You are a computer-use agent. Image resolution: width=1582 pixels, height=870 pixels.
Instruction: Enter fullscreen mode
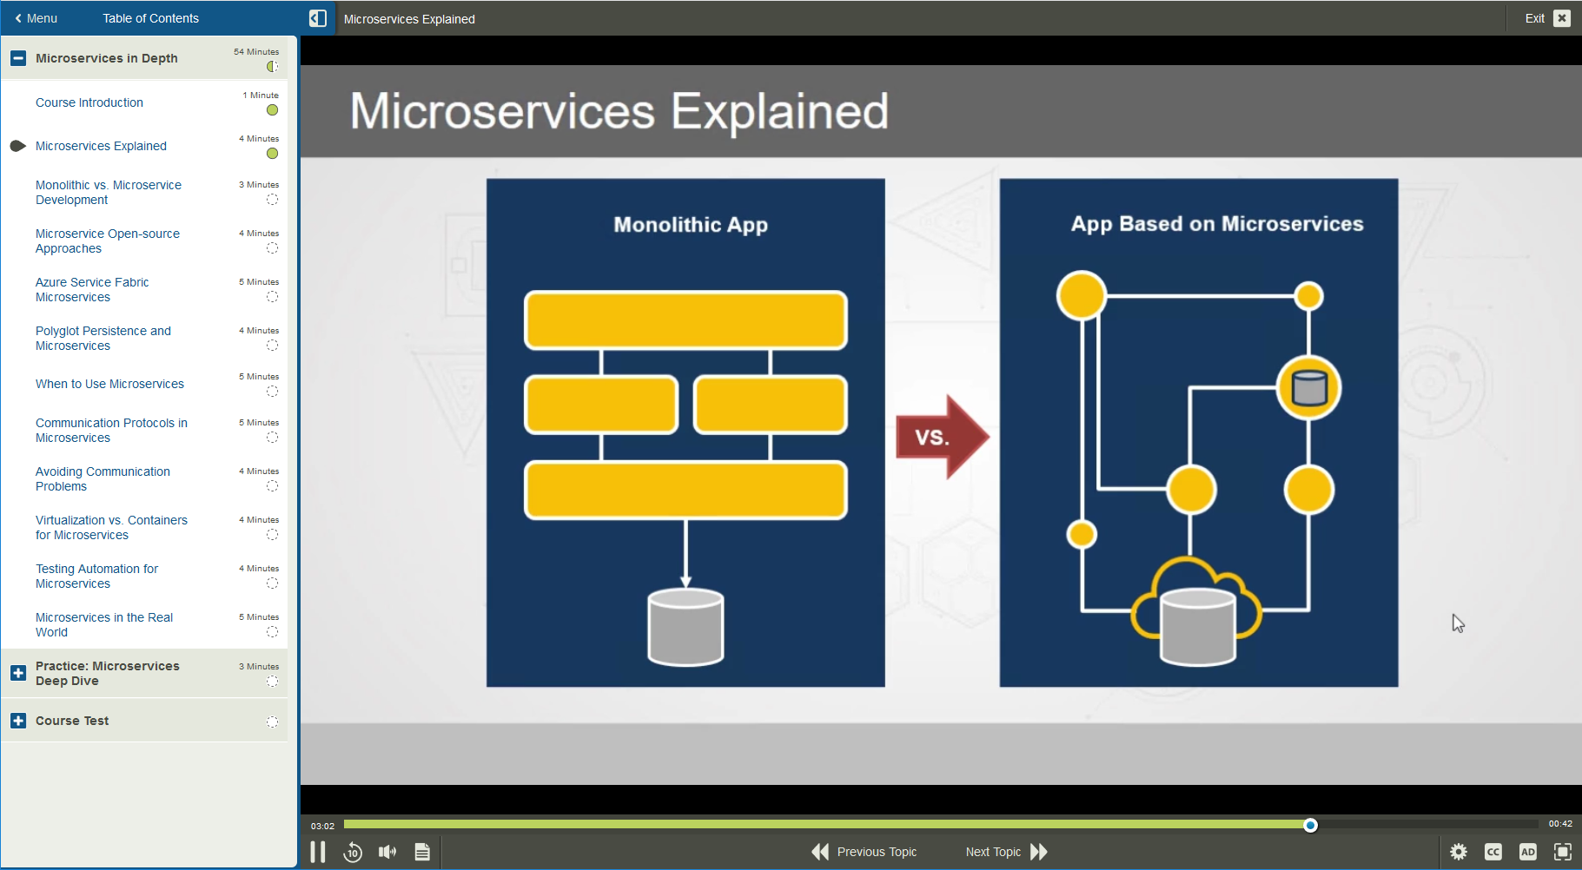tap(1563, 852)
